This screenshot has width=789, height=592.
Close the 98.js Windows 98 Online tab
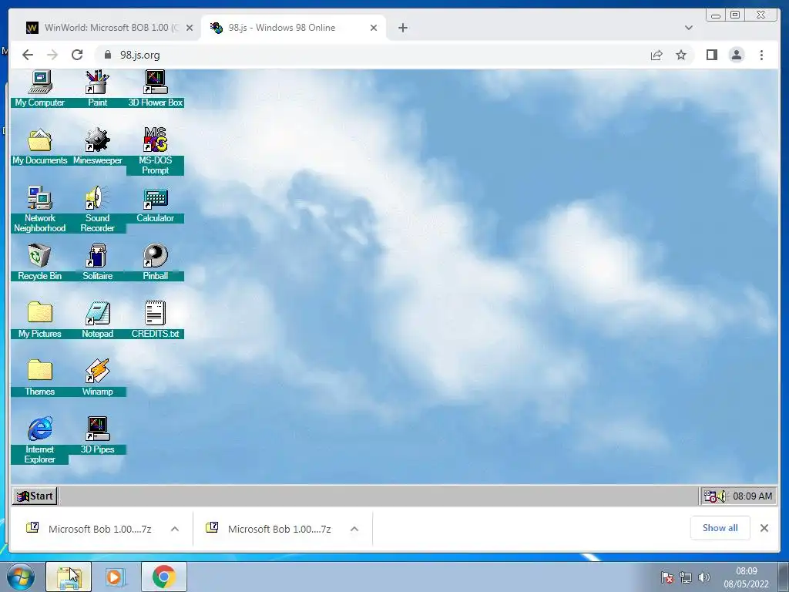point(374,28)
